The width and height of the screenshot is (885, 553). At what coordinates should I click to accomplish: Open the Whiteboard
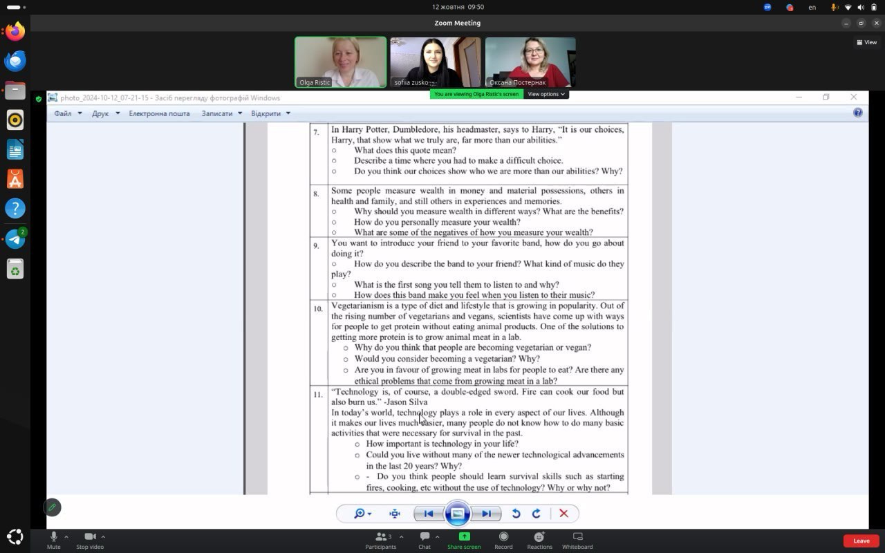pos(577,540)
